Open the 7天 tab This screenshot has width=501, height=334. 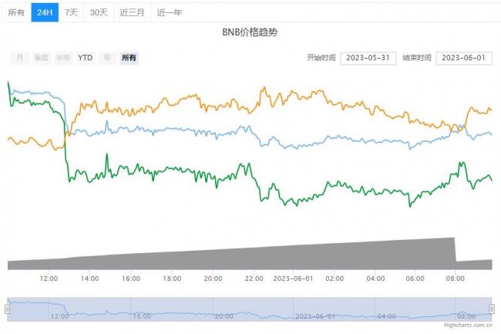tap(71, 12)
